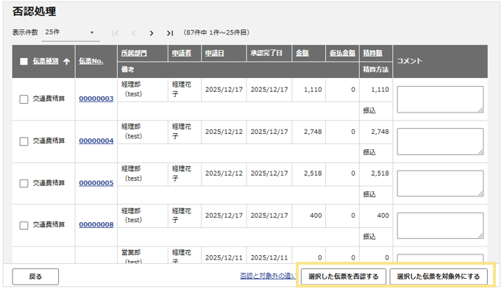
Task: Click 2025/12/11 application date cell
Action: point(224,257)
